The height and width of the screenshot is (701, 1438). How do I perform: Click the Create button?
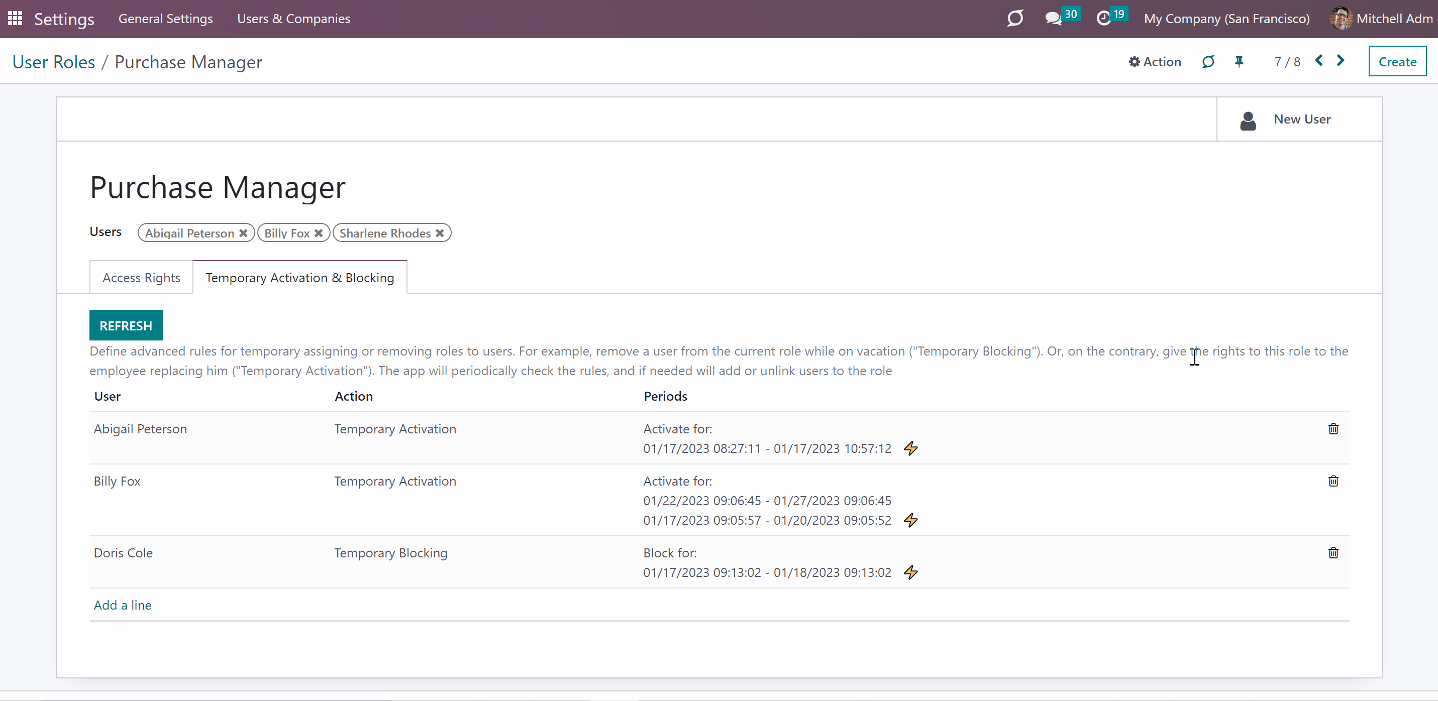(1397, 62)
